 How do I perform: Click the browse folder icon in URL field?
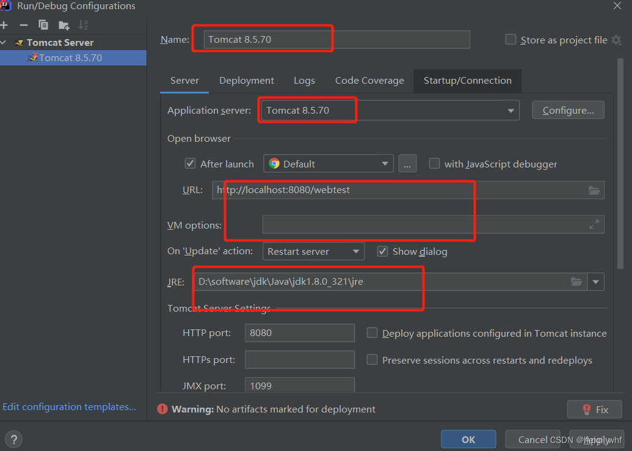point(594,191)
